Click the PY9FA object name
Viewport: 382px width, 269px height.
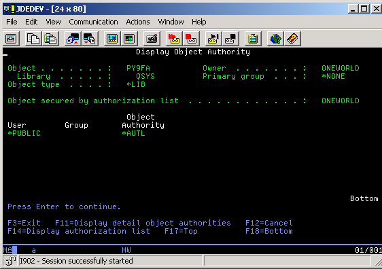[x=138, y=68]
